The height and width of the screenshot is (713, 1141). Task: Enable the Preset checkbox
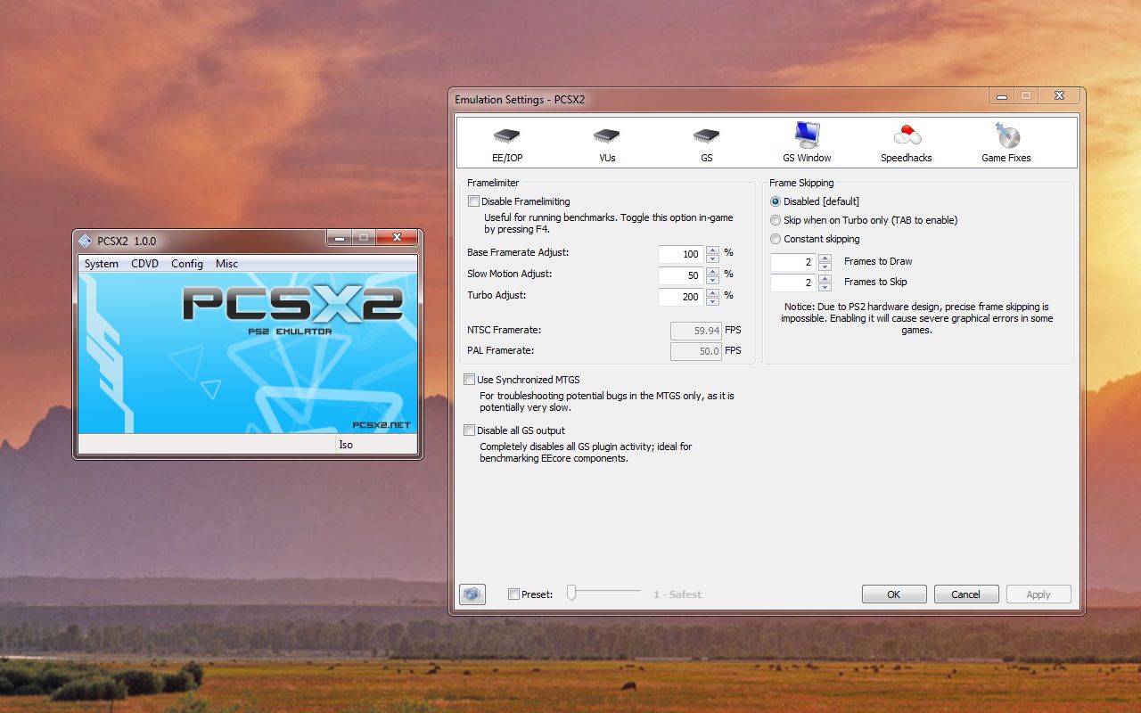coord(513,594)
